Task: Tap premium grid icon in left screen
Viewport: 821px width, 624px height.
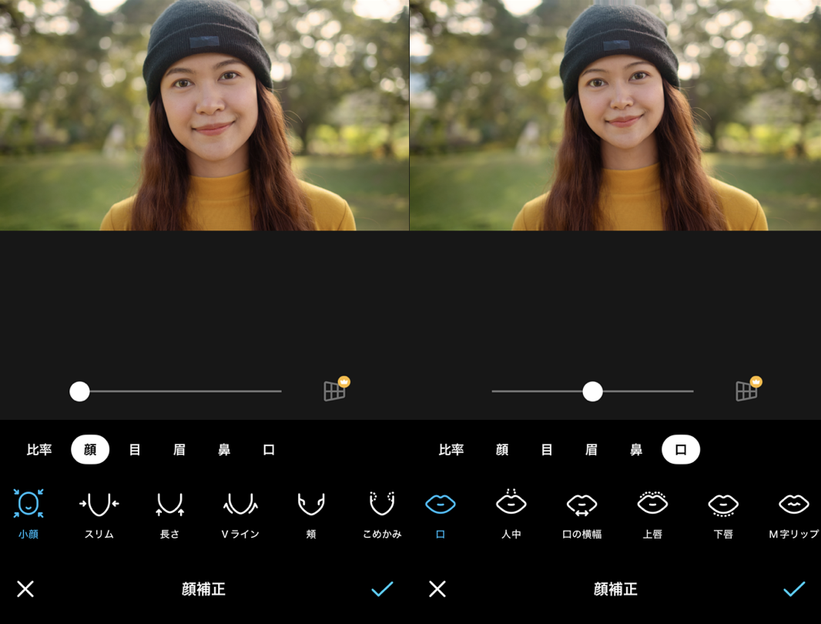Action: coord(335,390)
